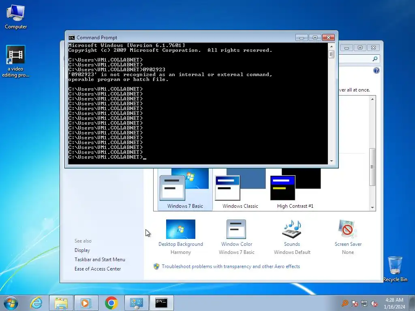Click the 'Harmony' desktop background value
Screen dimensions: 415x311
click(x=181, y=252)
